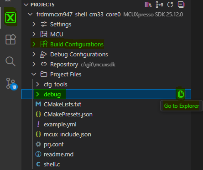203x170 pixels.
Task: Click the CMakeLists.txt M file icon
Action: pos(38,104)
